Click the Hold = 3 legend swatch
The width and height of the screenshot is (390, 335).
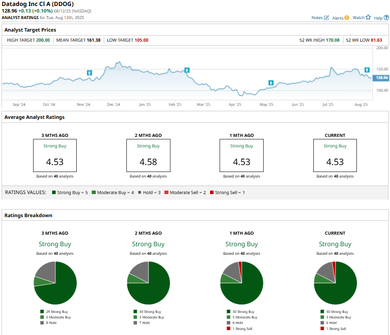[x=139, y=193]
